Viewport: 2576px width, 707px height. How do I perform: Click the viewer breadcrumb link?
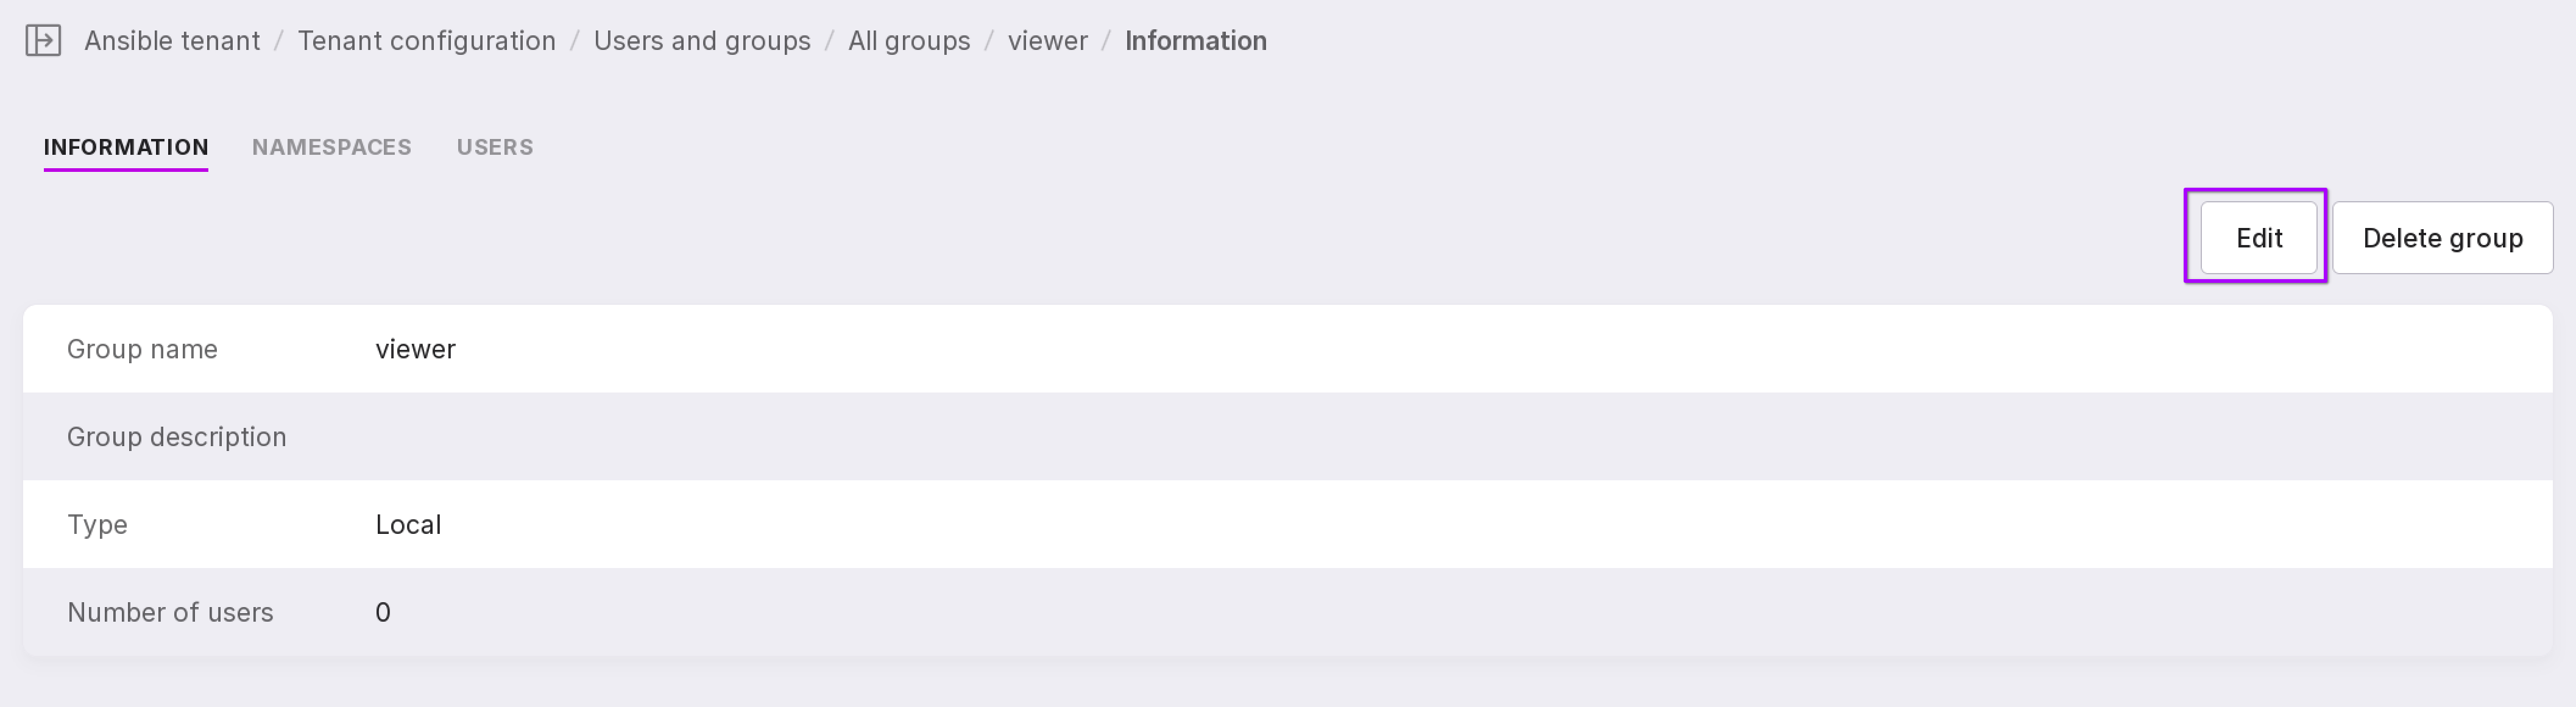1047,41
